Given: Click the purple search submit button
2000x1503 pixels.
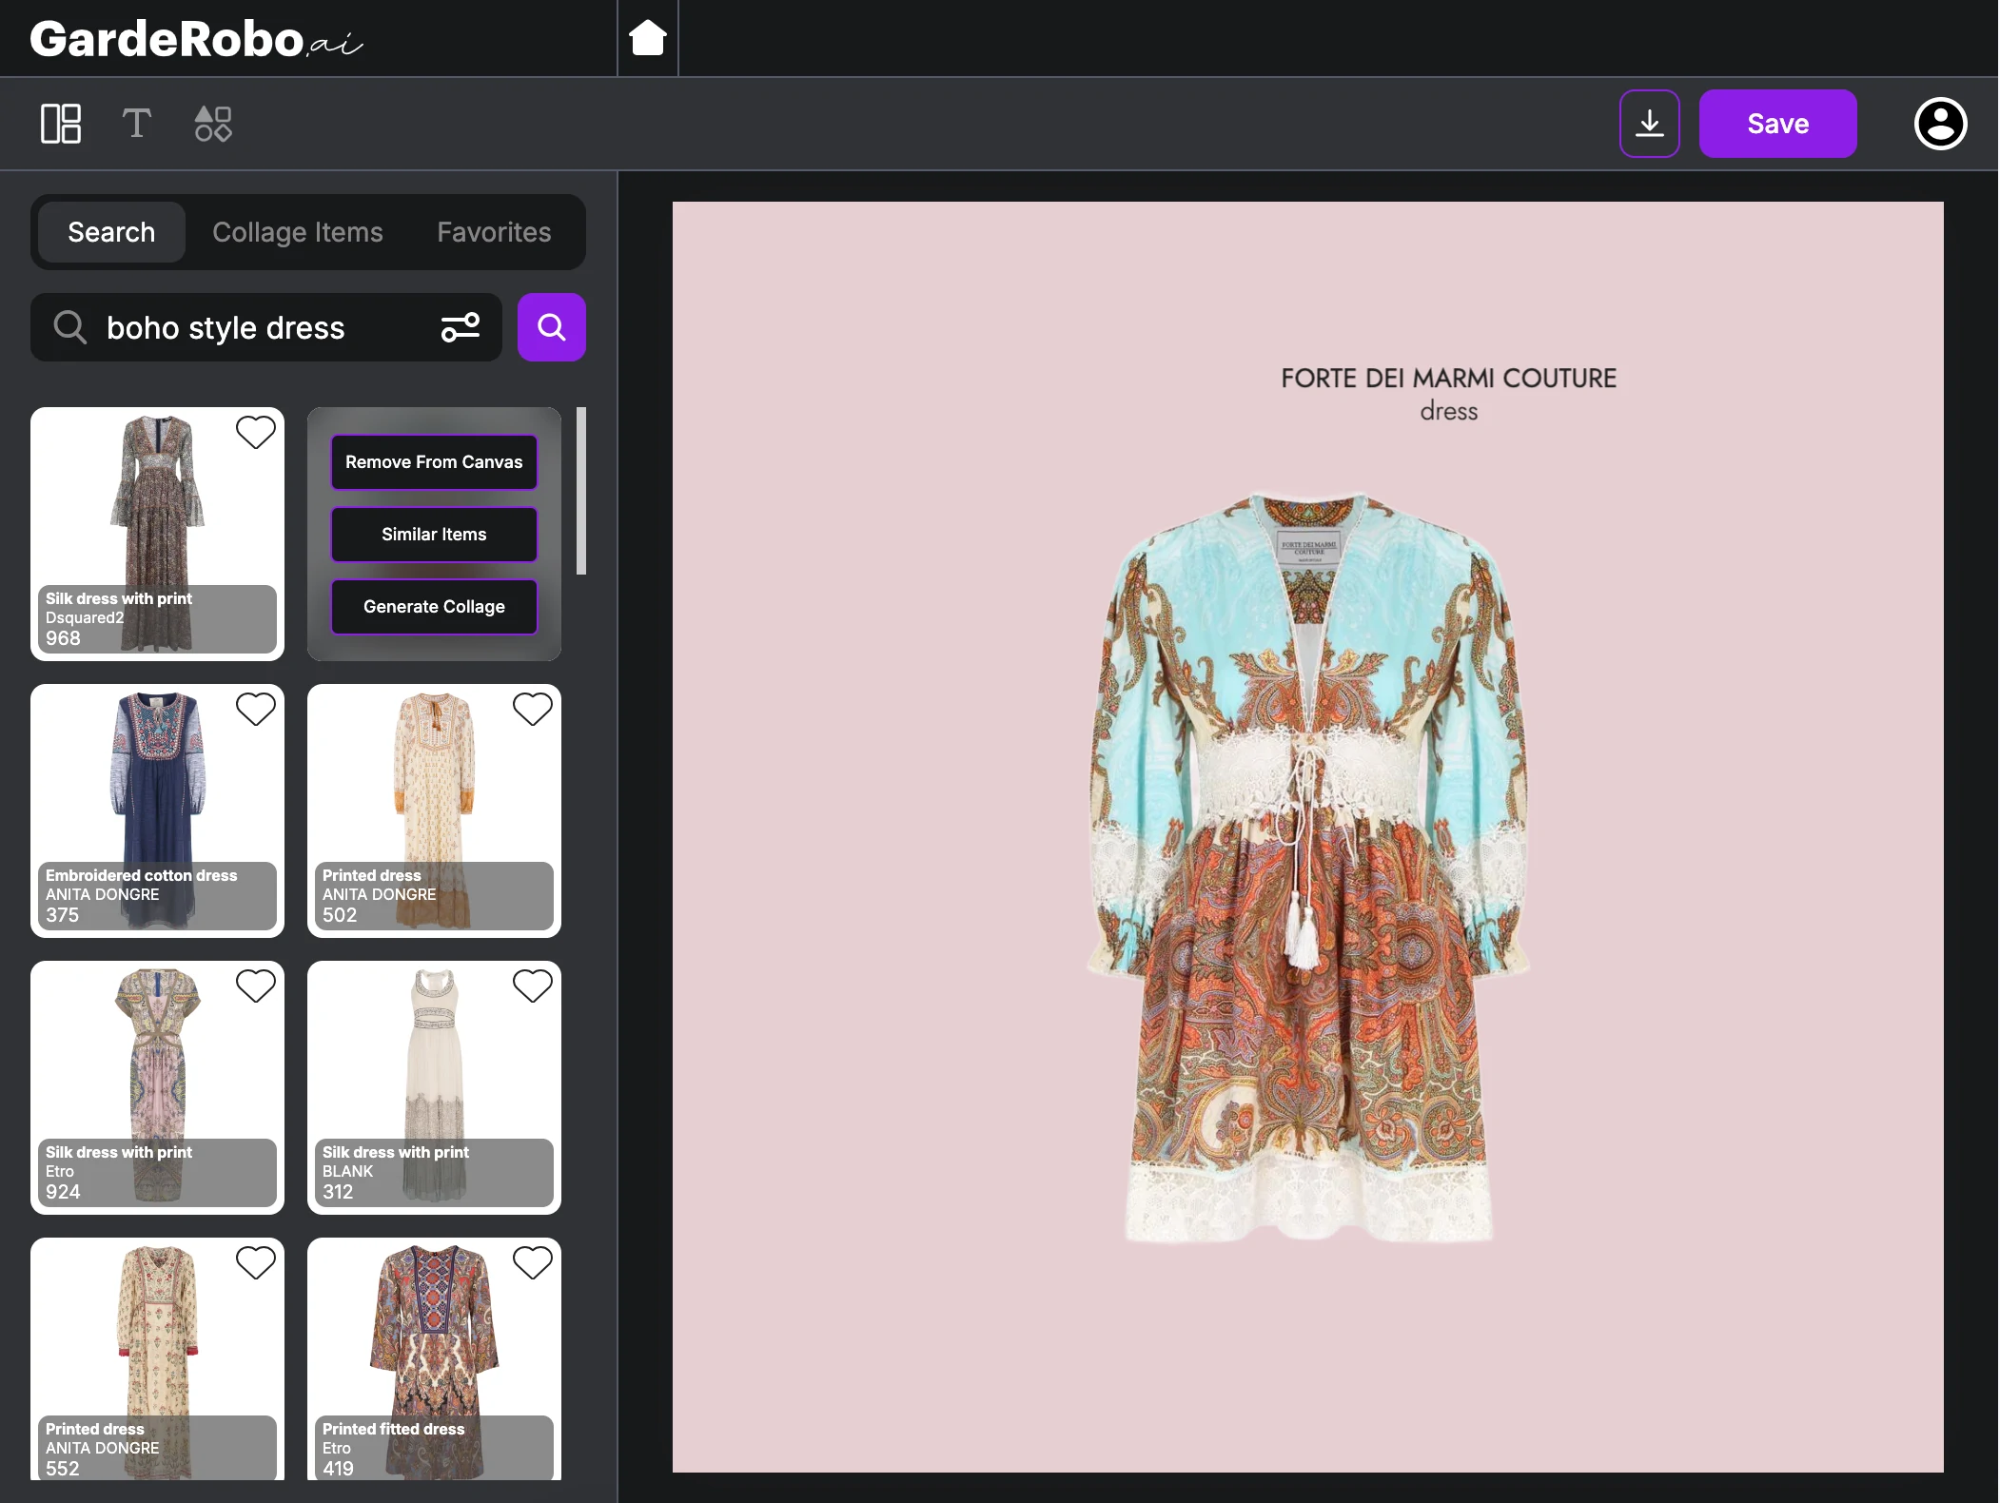Looking at the screenshot, I should tap(552, 327).
